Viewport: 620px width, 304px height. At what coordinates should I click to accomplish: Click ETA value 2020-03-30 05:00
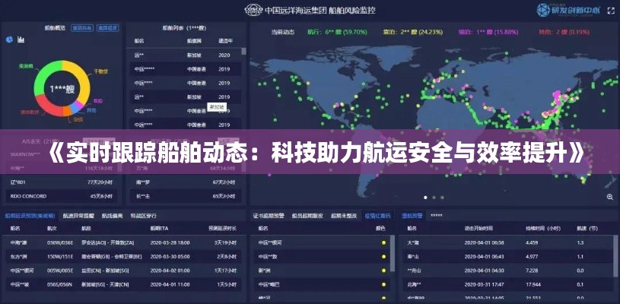coord(170,257)
